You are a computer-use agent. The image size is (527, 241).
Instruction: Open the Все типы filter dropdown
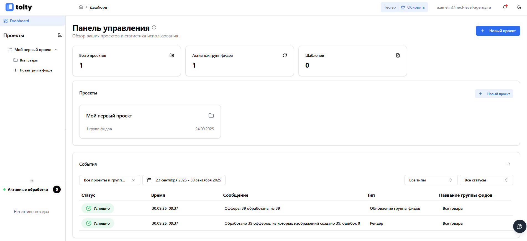pyautogui.click(x=431, y=180)
